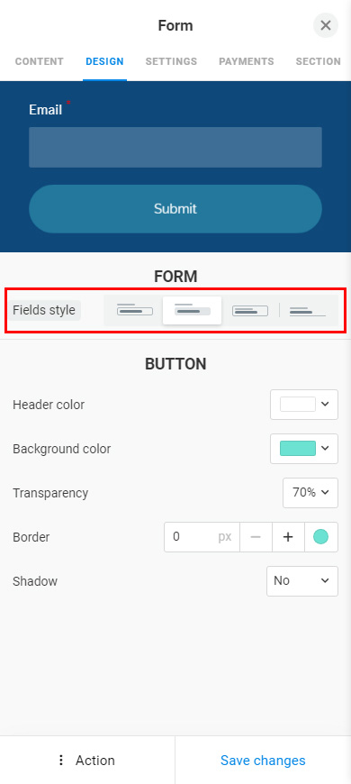Switch to the Content tab
Image resolution: width=351 pixels, height=784 pixels.
(40, 61)
